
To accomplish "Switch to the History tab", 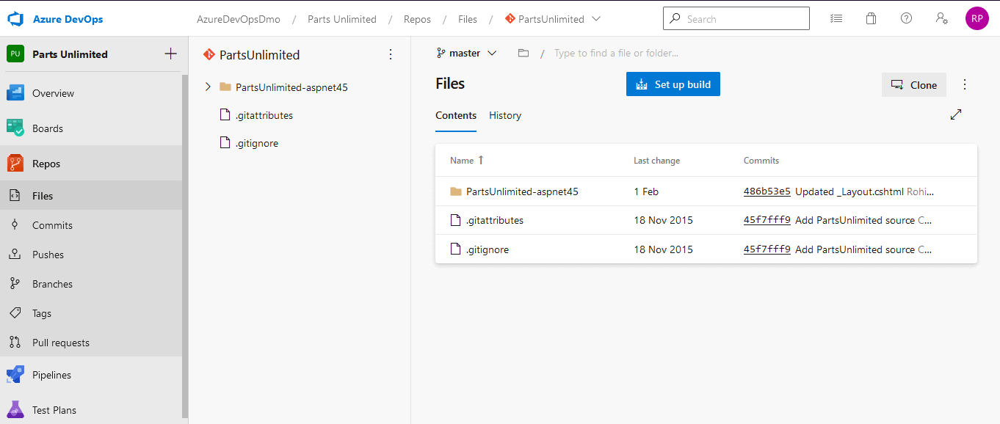I will pyautogui.click(x=504, y=115).
